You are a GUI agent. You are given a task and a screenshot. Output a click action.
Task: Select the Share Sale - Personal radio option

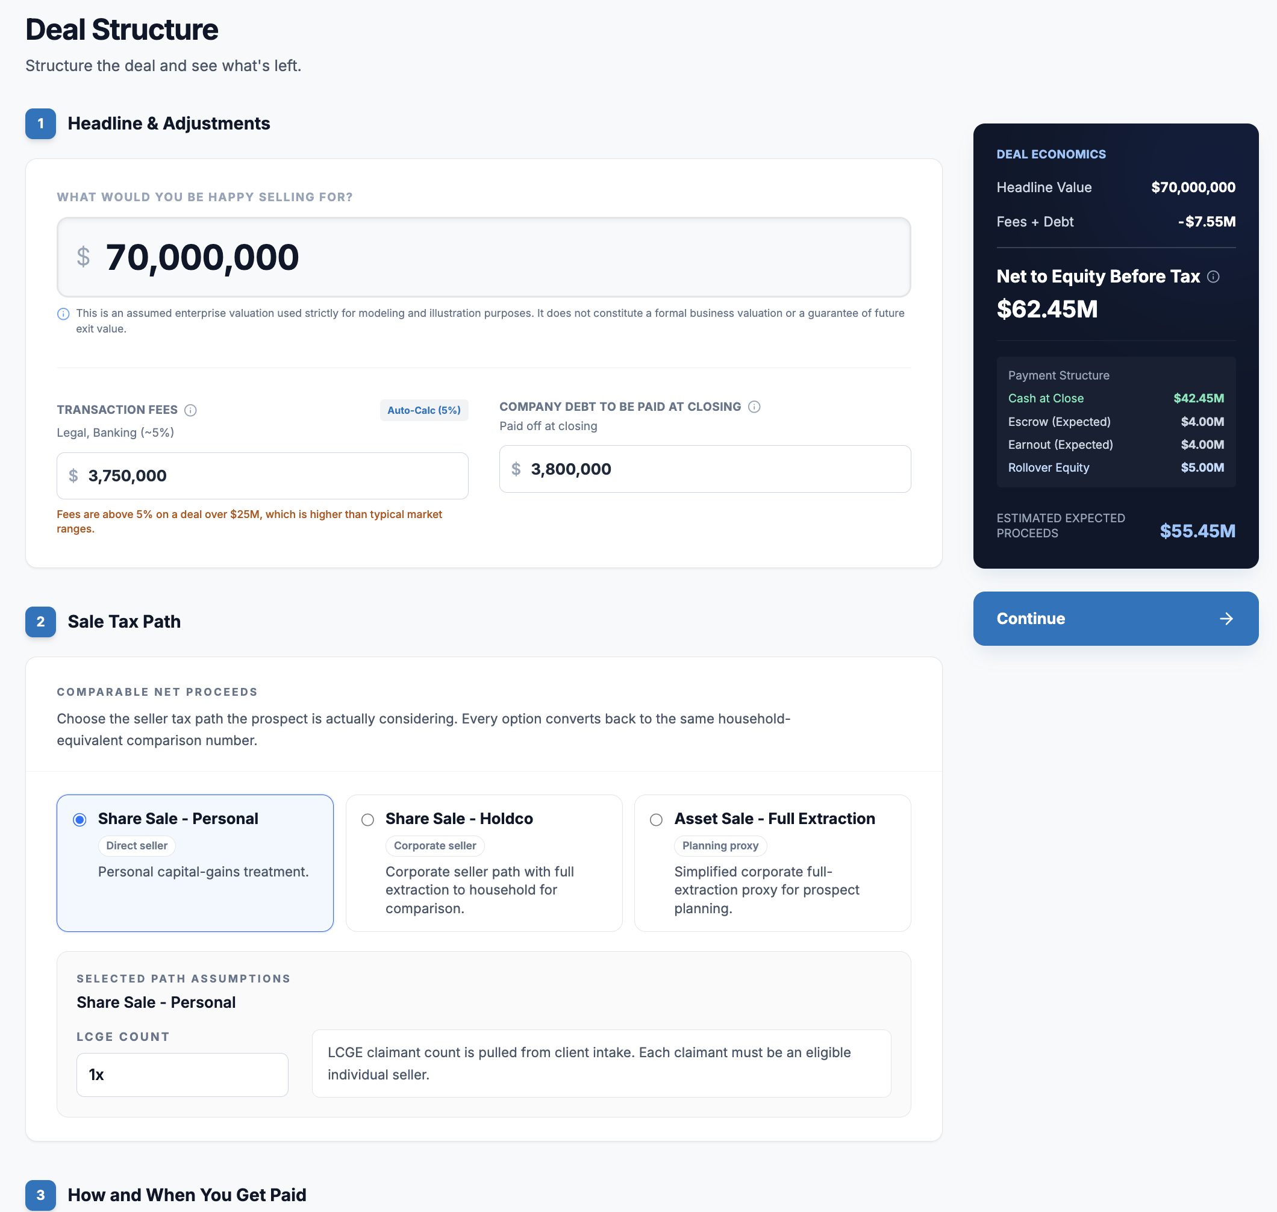(x=79, y=820)
